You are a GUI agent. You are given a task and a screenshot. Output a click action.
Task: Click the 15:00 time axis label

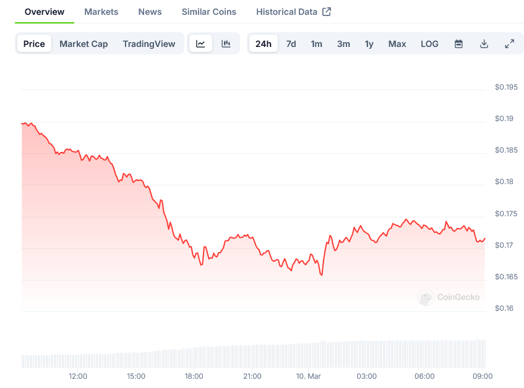click(x=136, y=376)
